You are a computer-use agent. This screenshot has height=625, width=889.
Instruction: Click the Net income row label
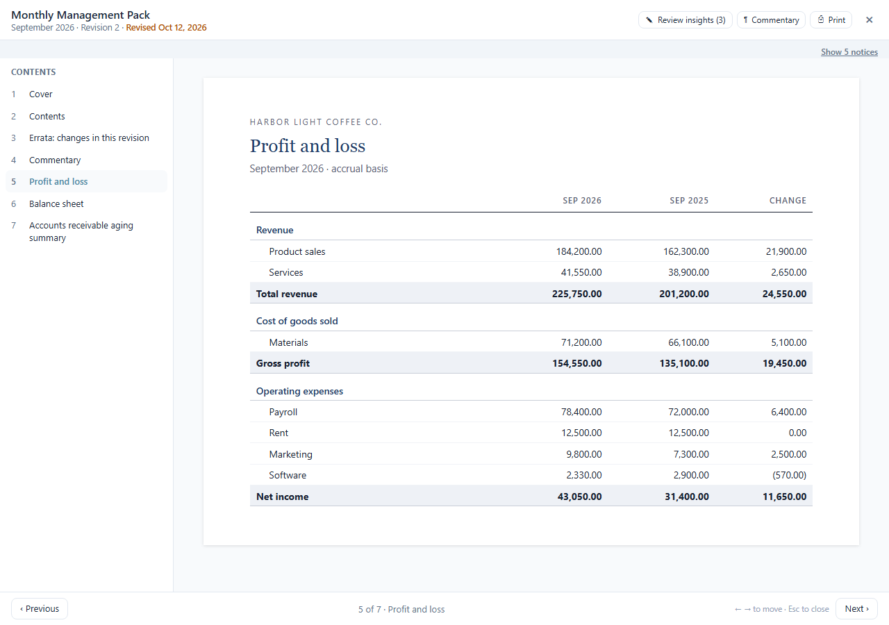point(283,497)
